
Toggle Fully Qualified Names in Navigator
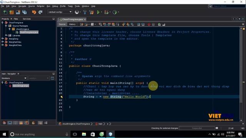(x=33, y=123)
